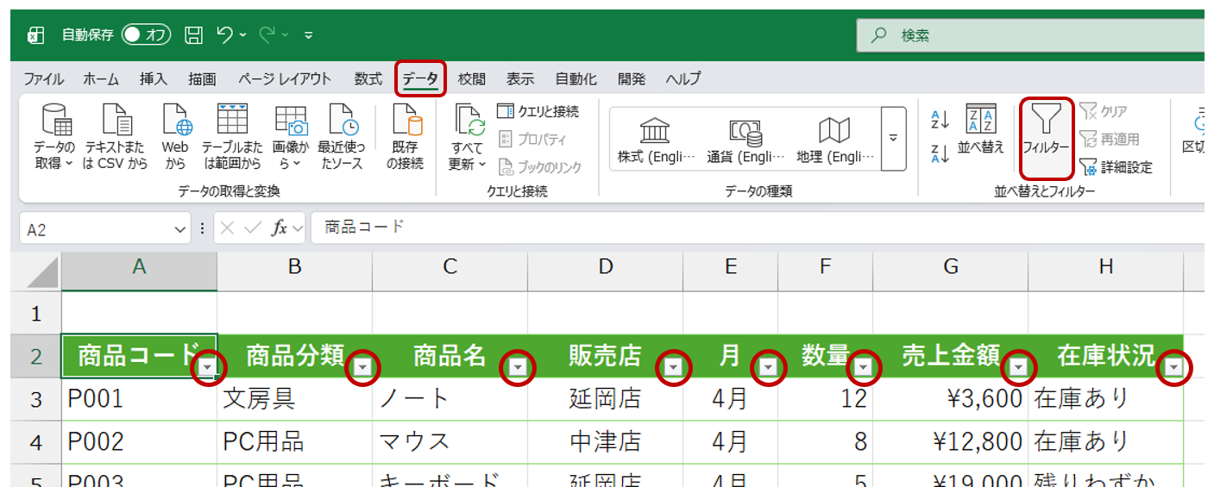This screenshot has height=487, width=1214.
Task: Switch to the 描画 tab
Action: click(202, 78)
